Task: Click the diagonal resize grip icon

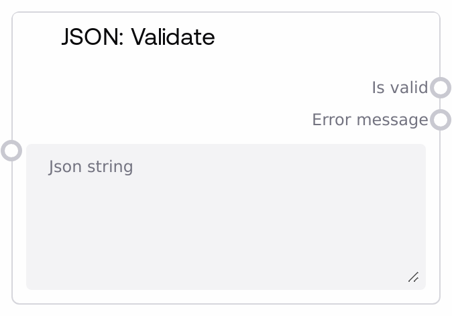Action: tap(414, 277)
